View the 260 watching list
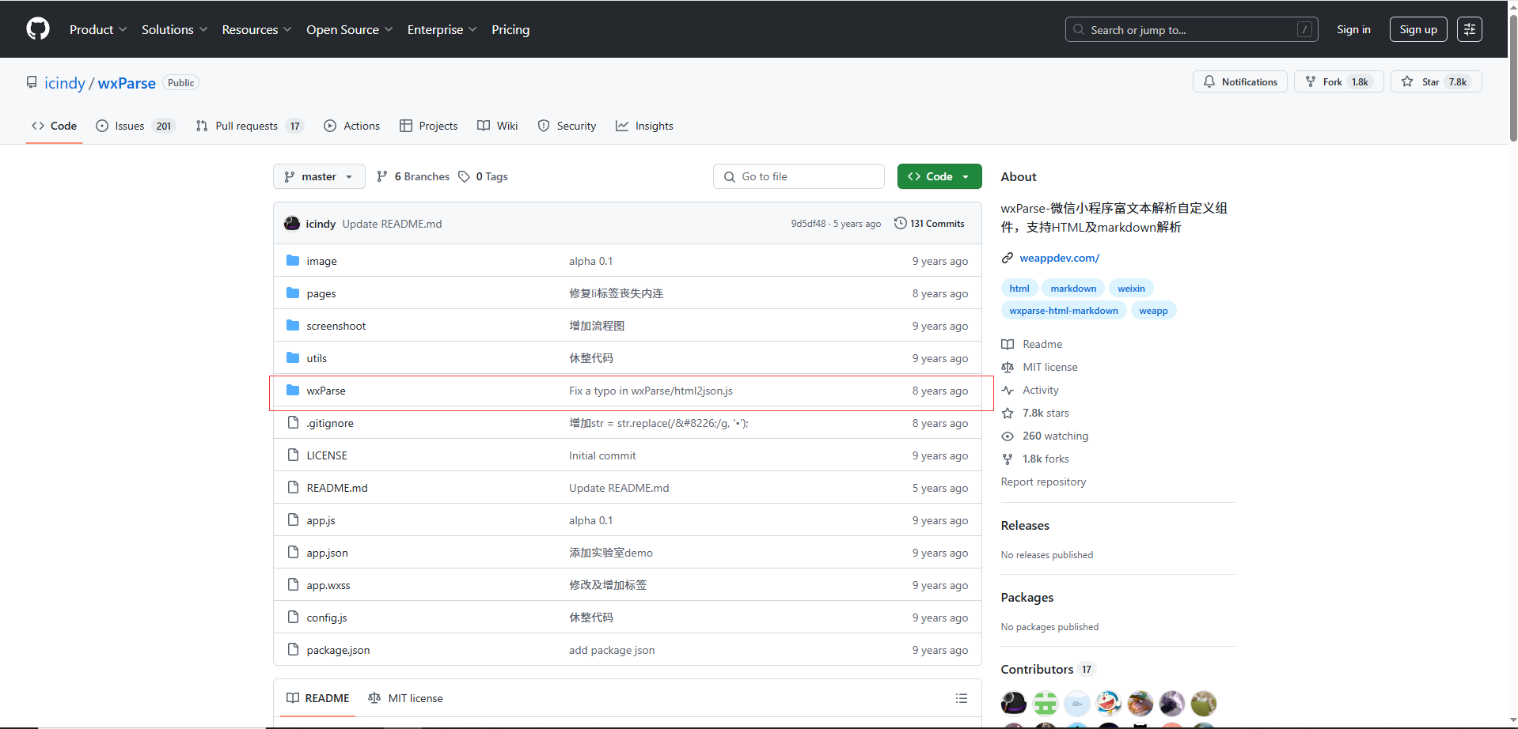 [1055, 436]
